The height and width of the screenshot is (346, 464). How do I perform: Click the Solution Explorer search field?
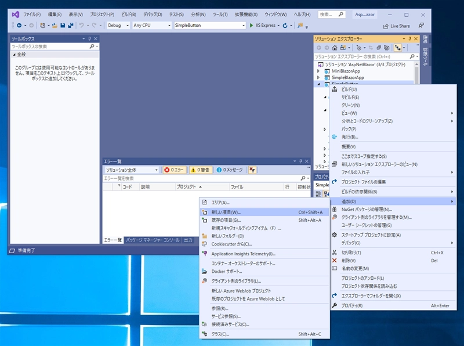click(x=361, y=56)
